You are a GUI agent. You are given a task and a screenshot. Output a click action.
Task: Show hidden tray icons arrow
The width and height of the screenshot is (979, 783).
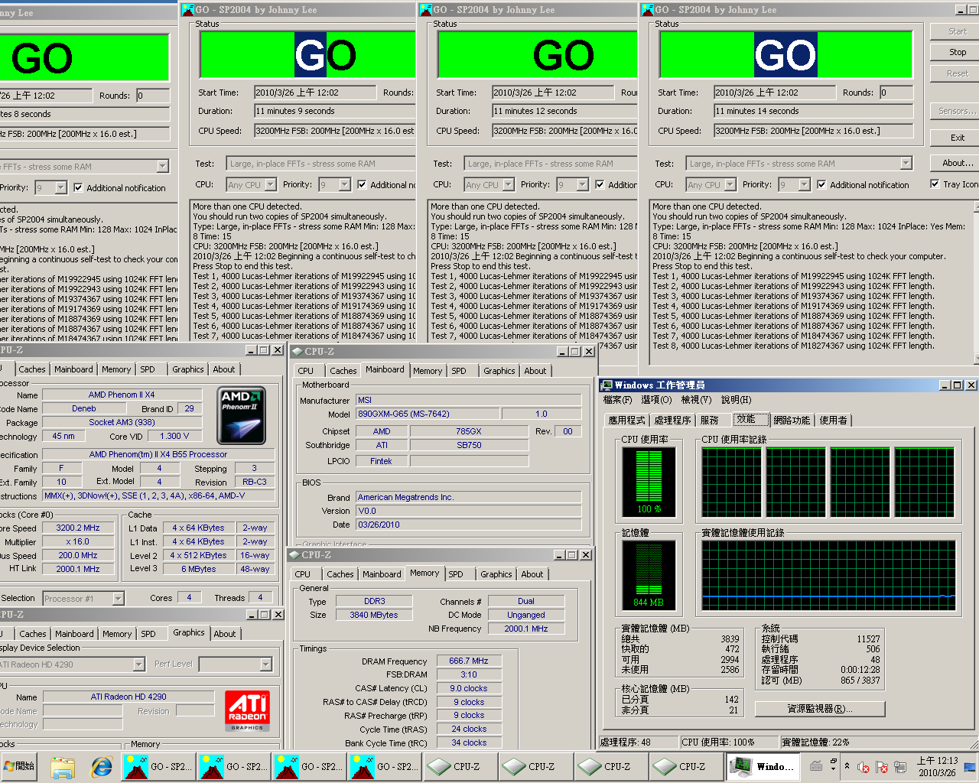coord(847,766)
